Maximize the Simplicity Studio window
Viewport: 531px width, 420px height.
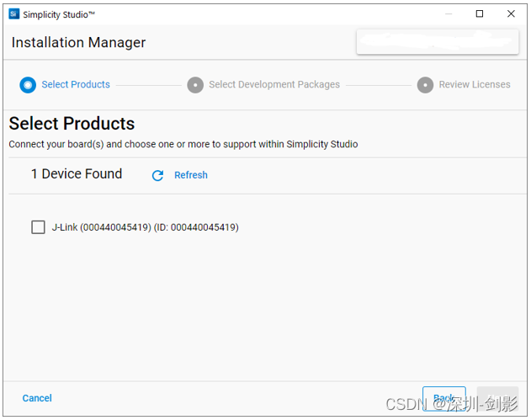(480, 13)
